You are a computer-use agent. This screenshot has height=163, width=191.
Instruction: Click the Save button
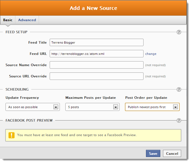pos(153,153)
